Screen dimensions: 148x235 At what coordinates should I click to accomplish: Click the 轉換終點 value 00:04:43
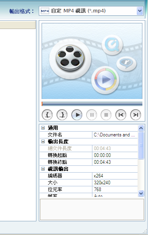(x=102, y=162)
